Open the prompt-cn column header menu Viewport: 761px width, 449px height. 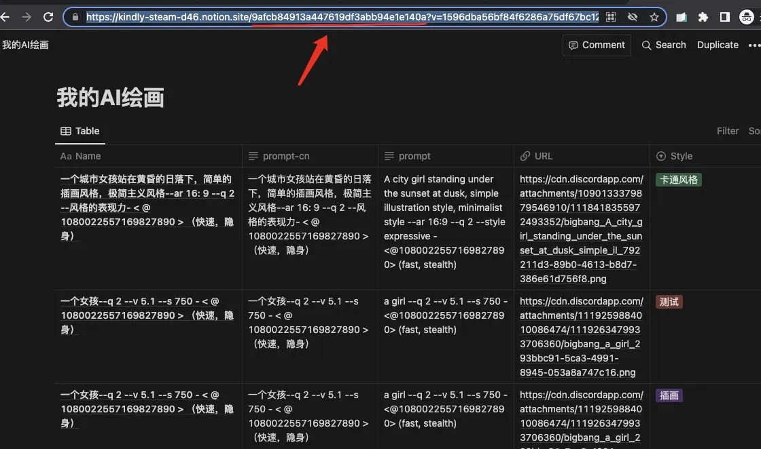pyautogui.click(x=286, y=156)
